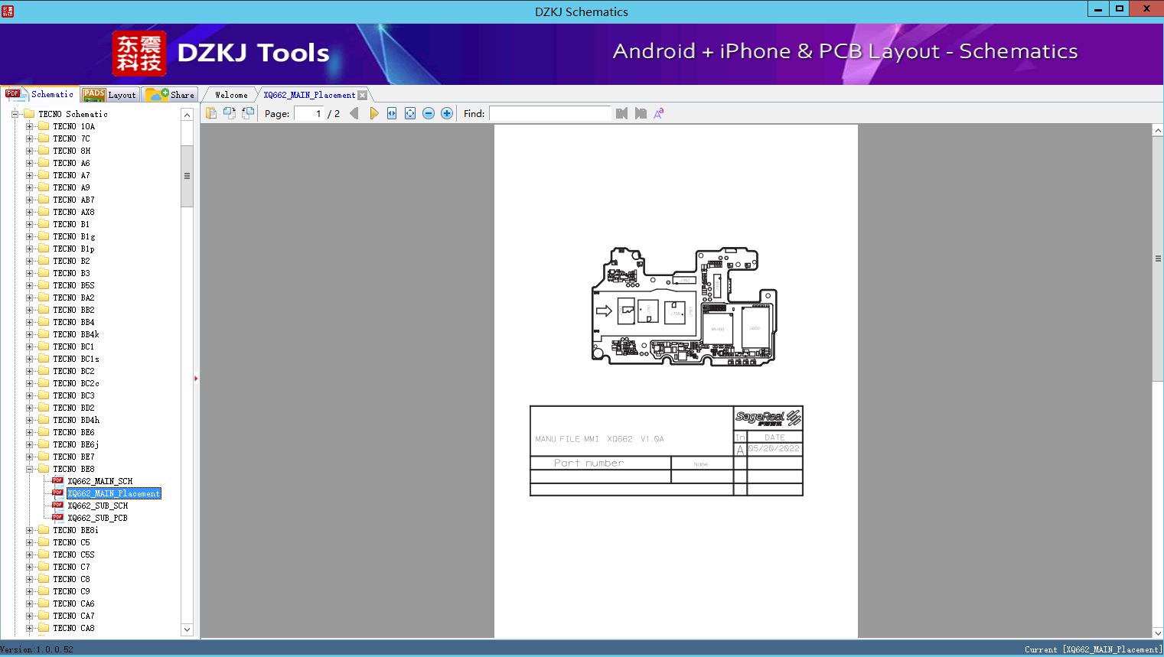Go to the next page
This screenshot has width=1164, height=657.
(373, 113)
